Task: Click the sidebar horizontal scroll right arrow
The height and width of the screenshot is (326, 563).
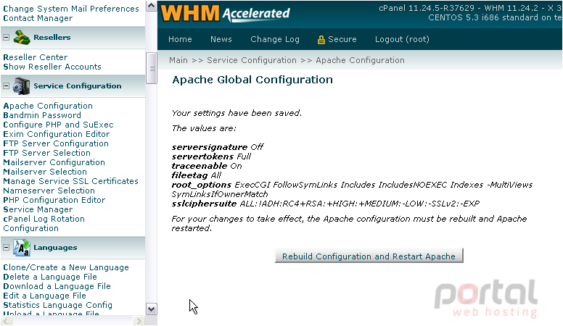Action: click(x=139, y=321)
